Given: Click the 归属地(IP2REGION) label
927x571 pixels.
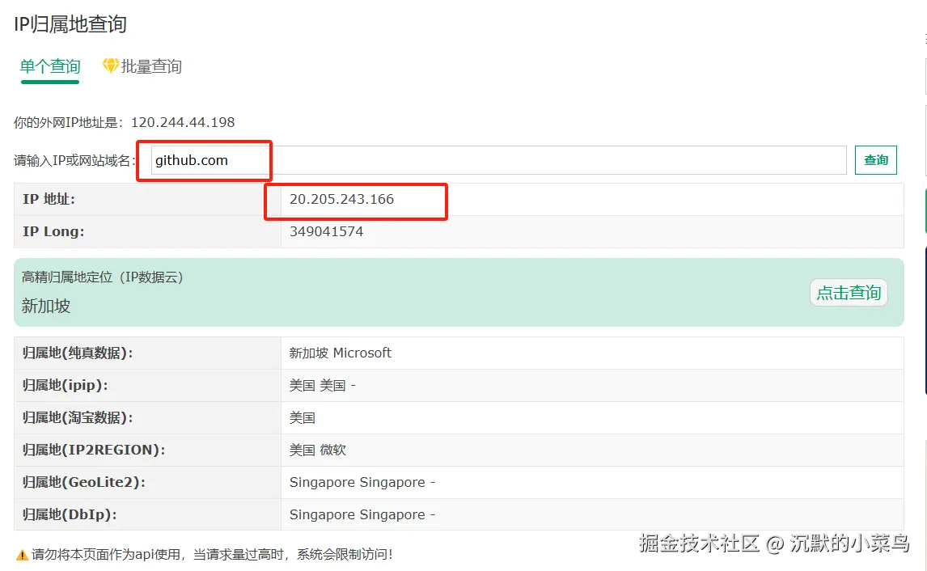Looking at the screenshot, I should pyautogui.click(x=93, y=450).
